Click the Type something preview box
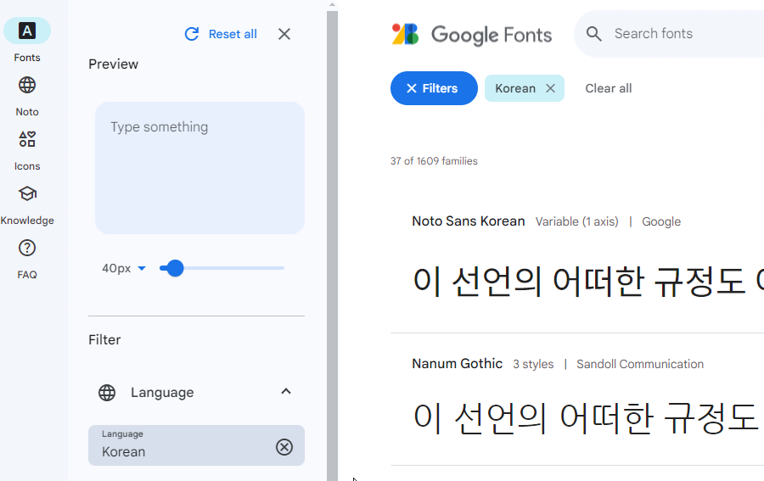Viewport: 764px width, 481px height. click(199, 168)
